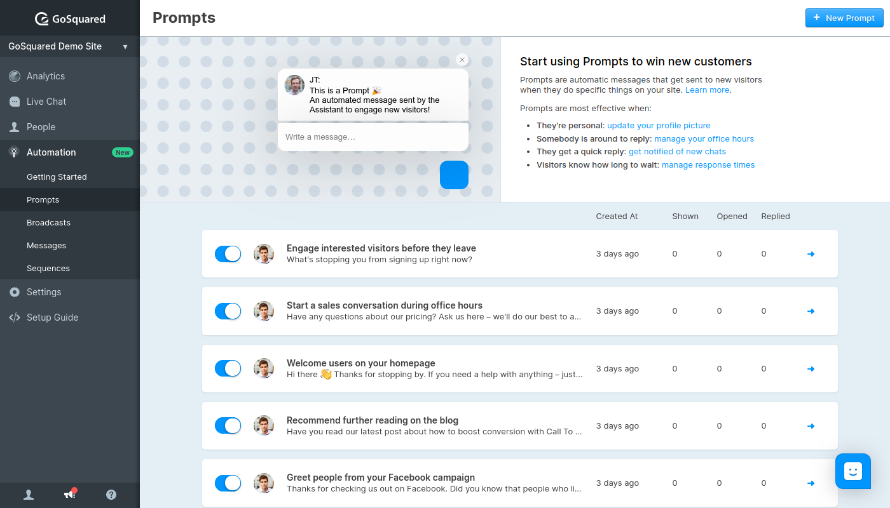Open the announcements megaphone icon
The height and width of the screenshot is (508, 890).
pyautogui.click(x=70, y=495)
